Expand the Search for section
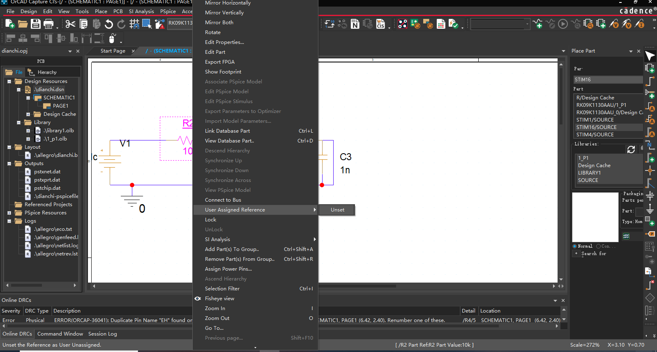 click(x=576, y=253)
